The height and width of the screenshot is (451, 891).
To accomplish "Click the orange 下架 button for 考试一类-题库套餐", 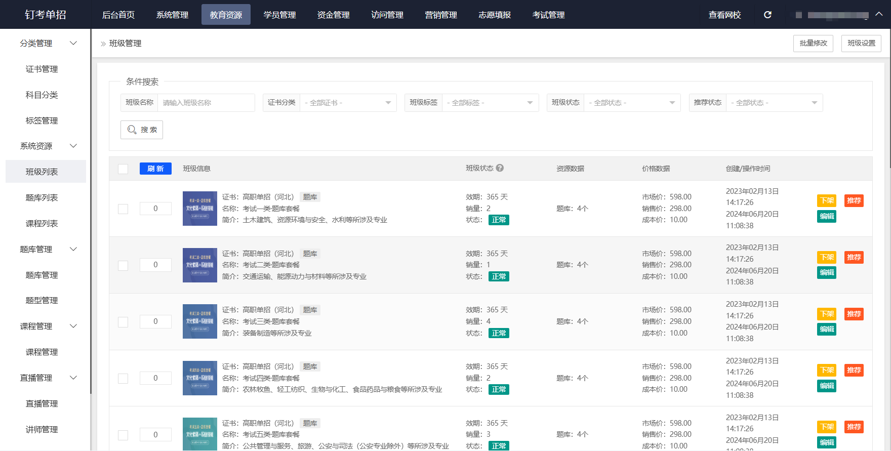I will pos(826,200).
